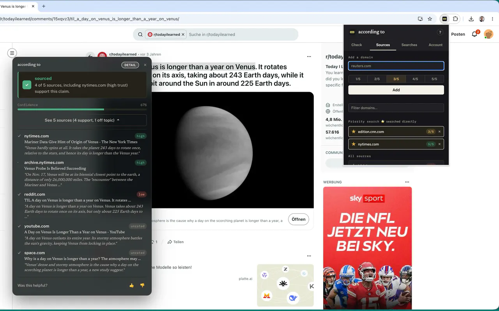499x311 pixels.
Task: Click the install app icon in the address bar
Action: pos(420,19)
